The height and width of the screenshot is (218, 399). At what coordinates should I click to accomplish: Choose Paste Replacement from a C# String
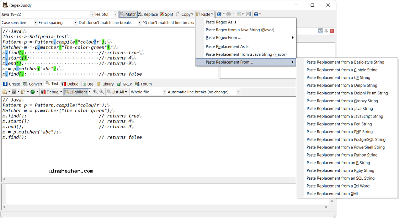pos(339,77)
